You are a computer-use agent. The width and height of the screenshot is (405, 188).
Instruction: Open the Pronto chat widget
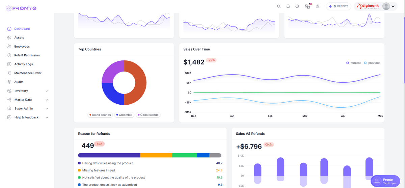click(x=385, y=181)
